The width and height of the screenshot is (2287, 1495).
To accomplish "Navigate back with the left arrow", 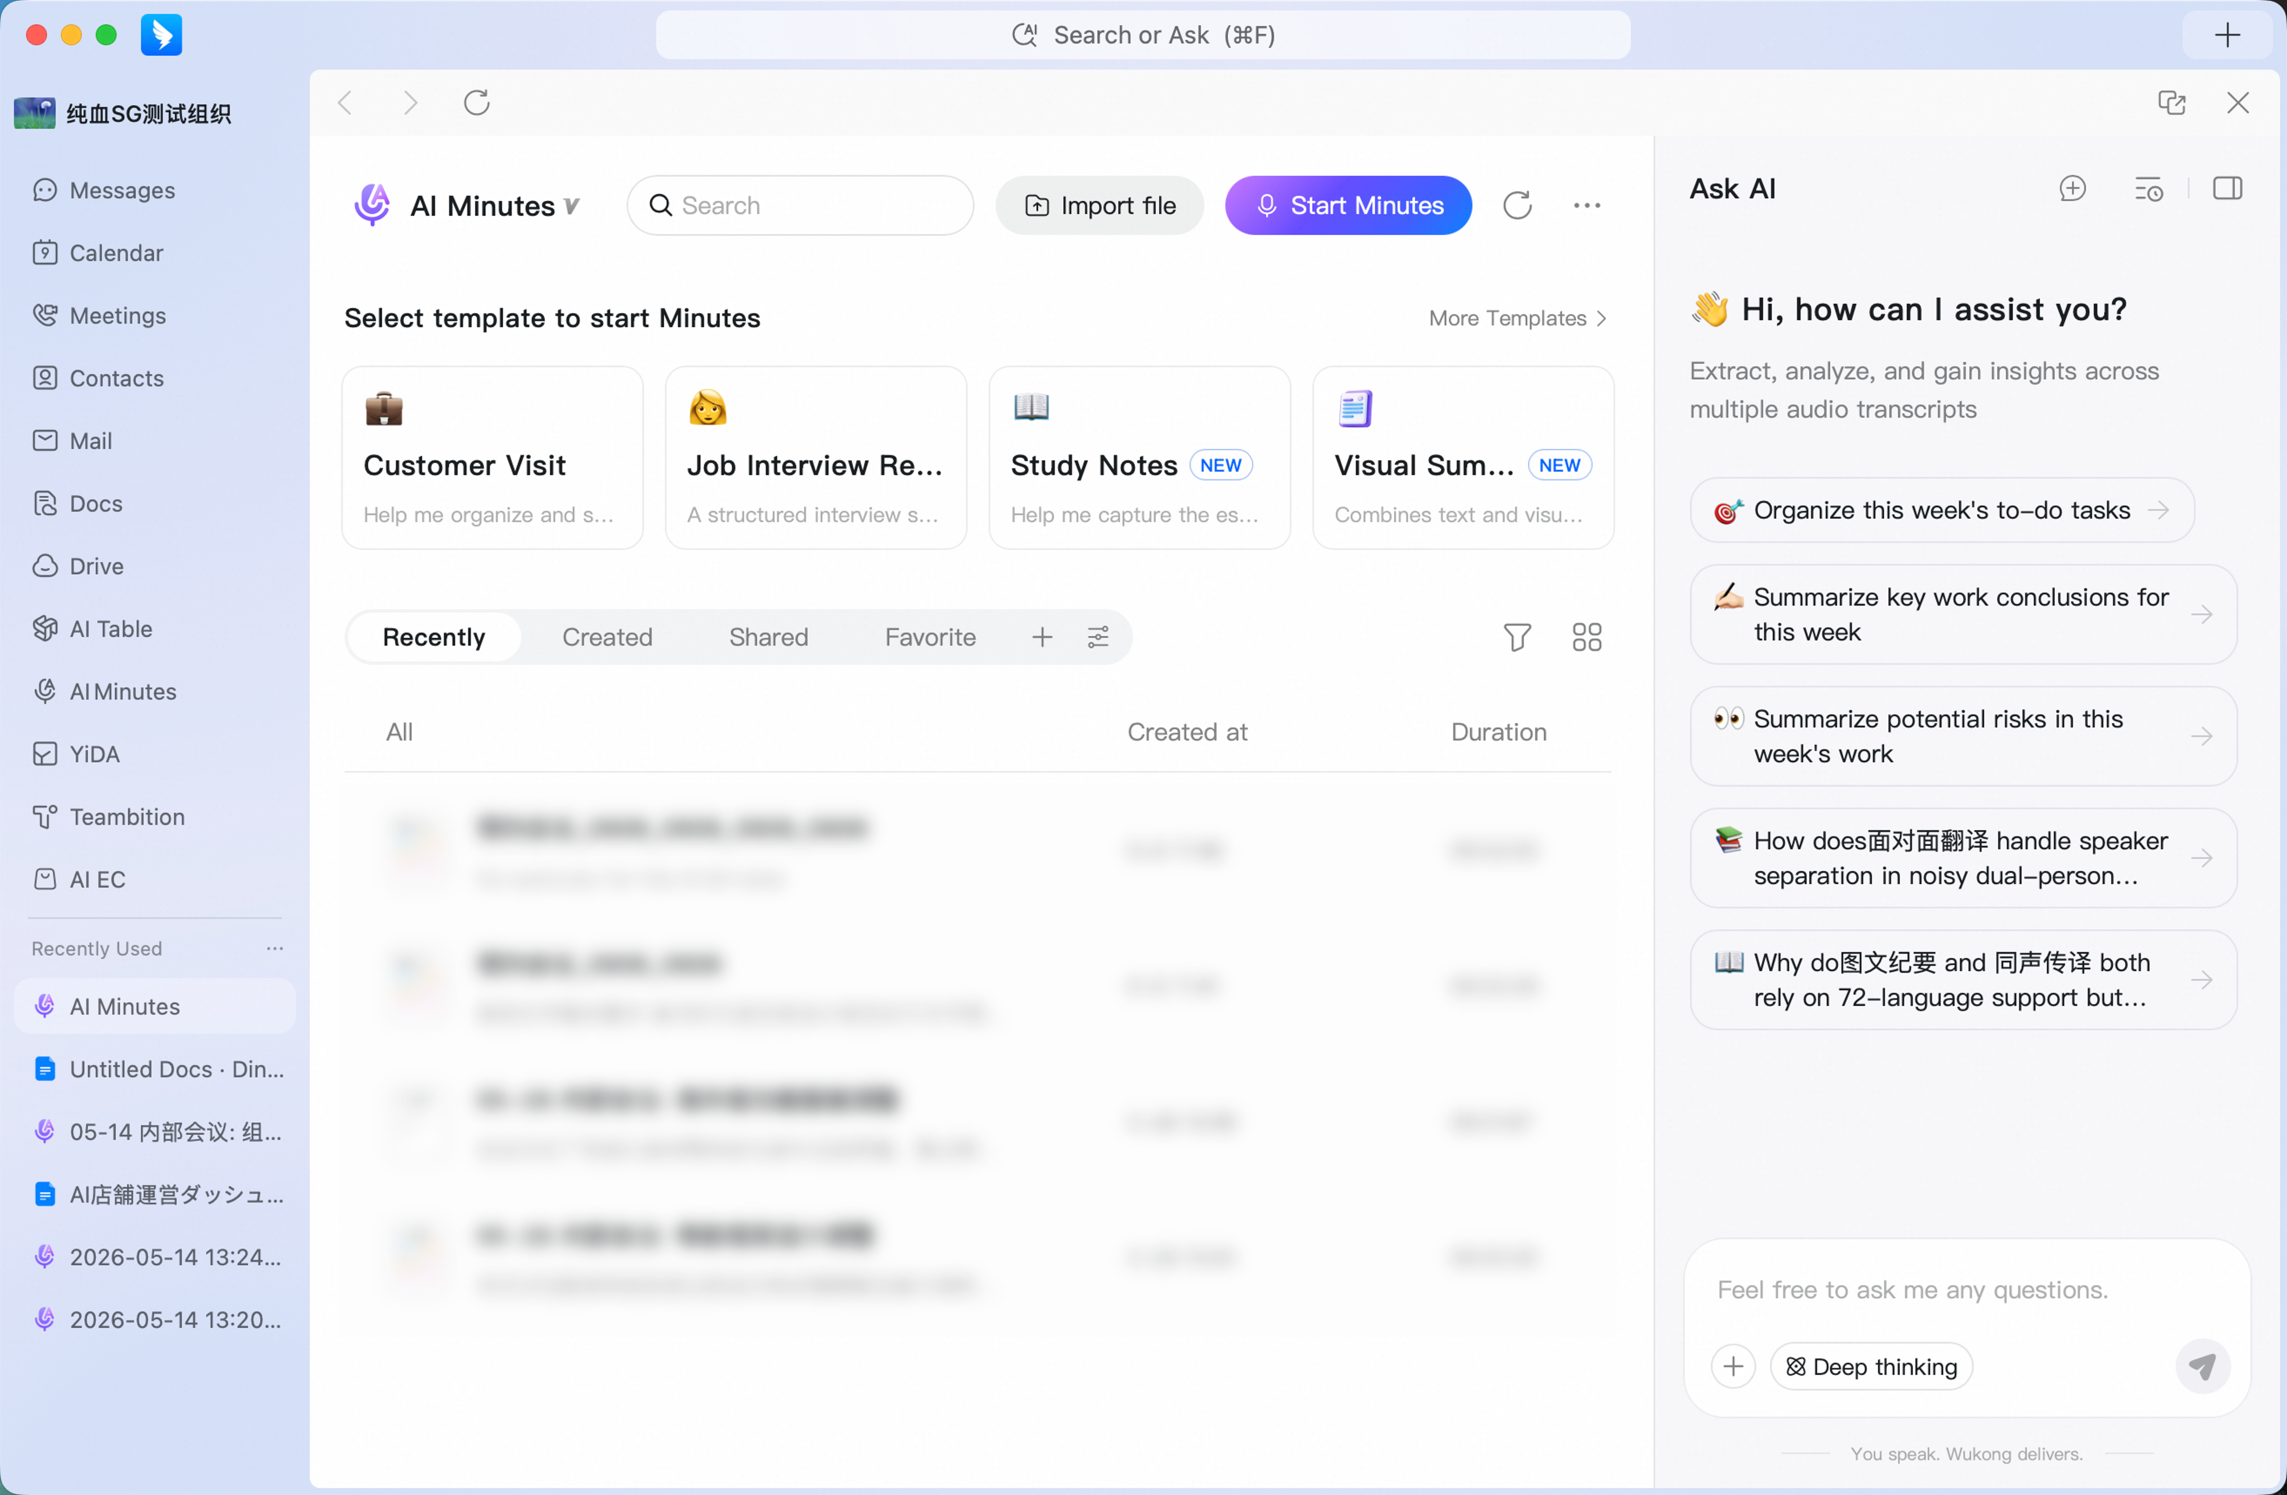I will click(346, 103).
